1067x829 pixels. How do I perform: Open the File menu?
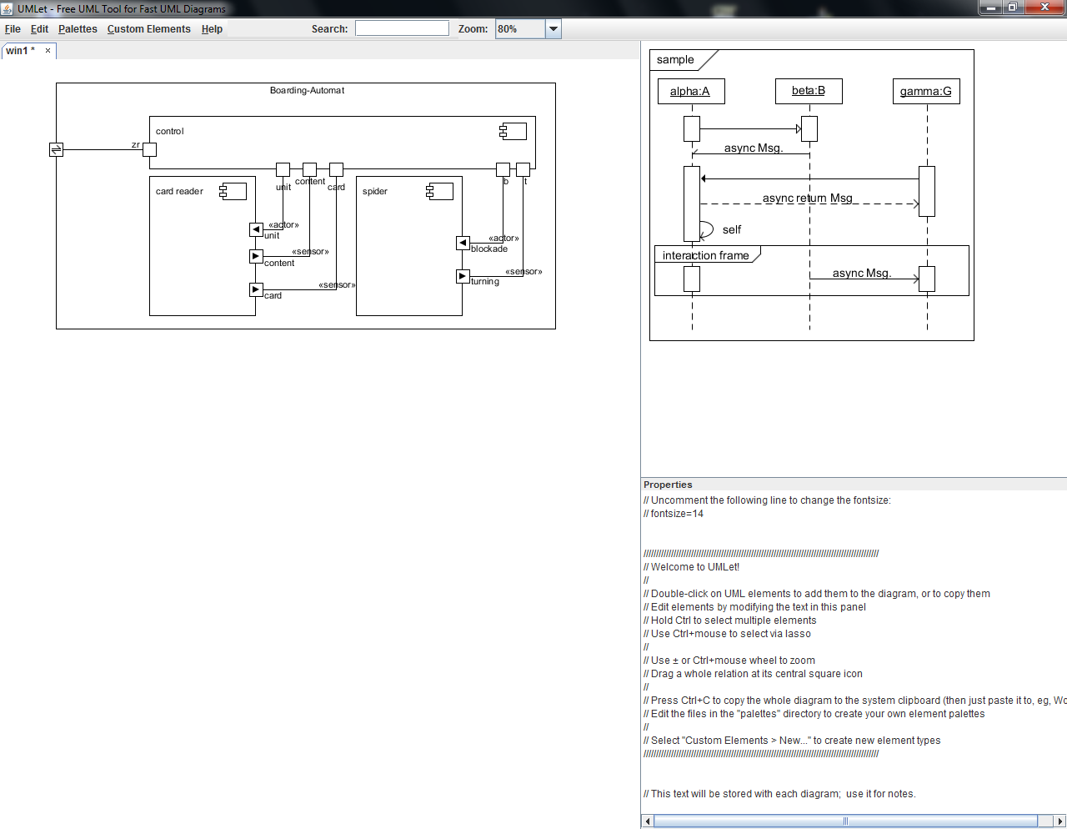(x=13, y=29)
